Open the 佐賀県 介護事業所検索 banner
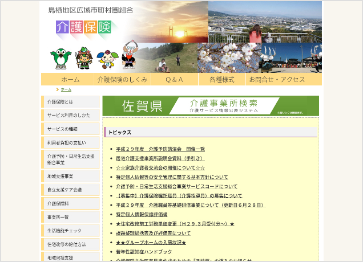The image size is (363, 262). point(211,106)
